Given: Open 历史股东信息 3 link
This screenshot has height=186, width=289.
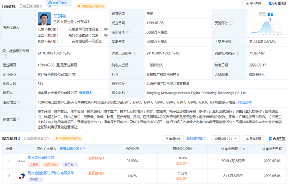Looking at the screenshot, I should point(36,139).
